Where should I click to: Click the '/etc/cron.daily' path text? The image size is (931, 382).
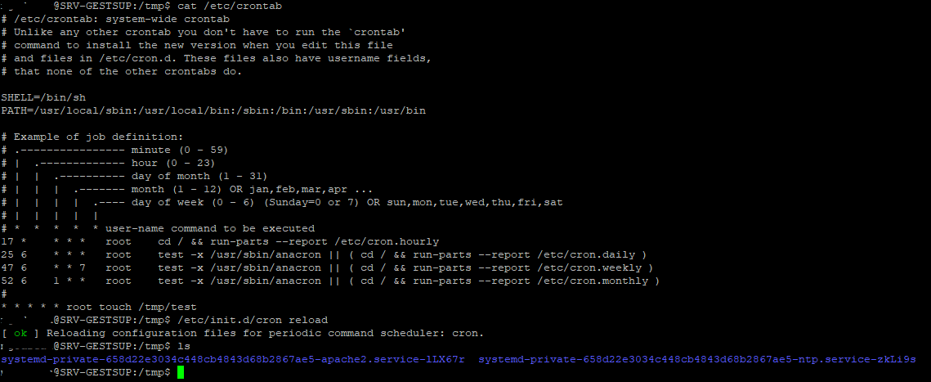point(586,254)
